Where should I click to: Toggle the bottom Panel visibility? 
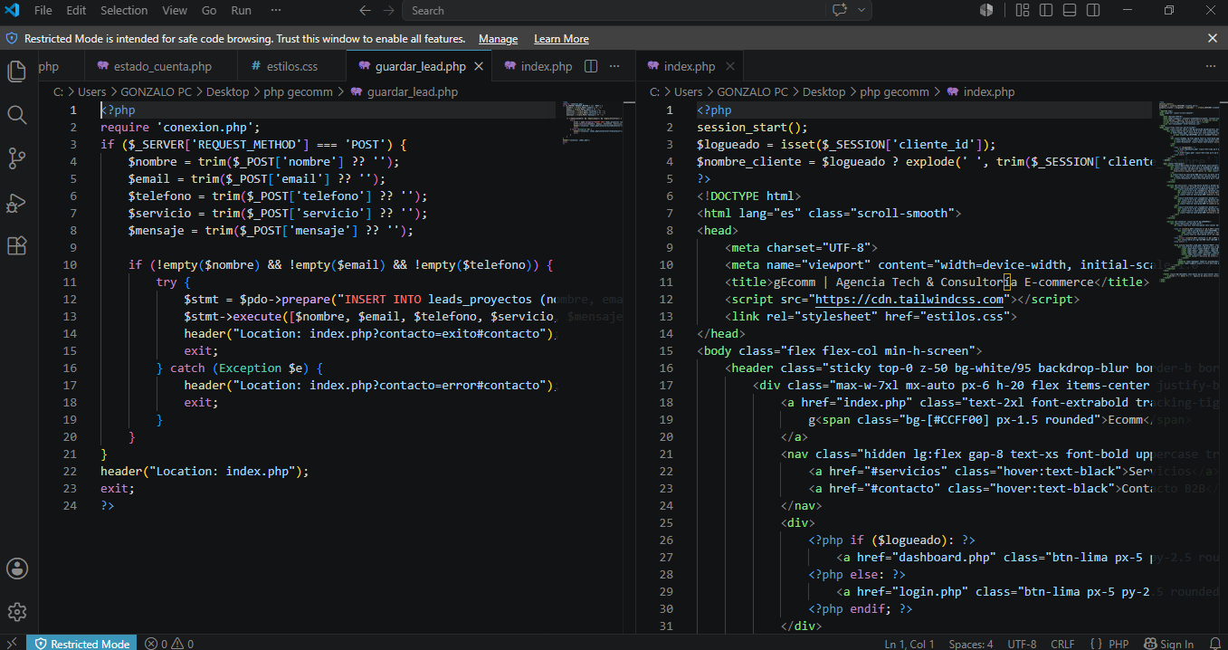1070,10
